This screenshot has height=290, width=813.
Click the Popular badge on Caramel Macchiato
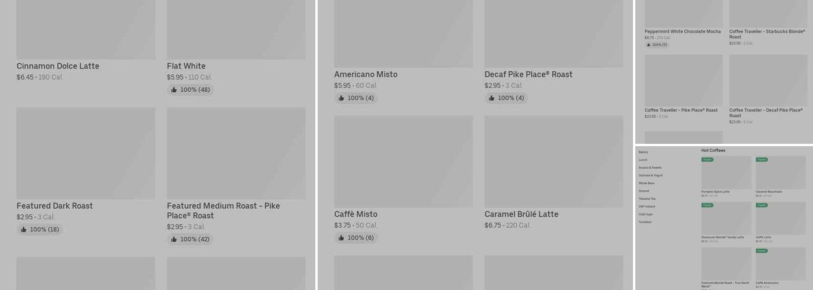pos(761,159)
